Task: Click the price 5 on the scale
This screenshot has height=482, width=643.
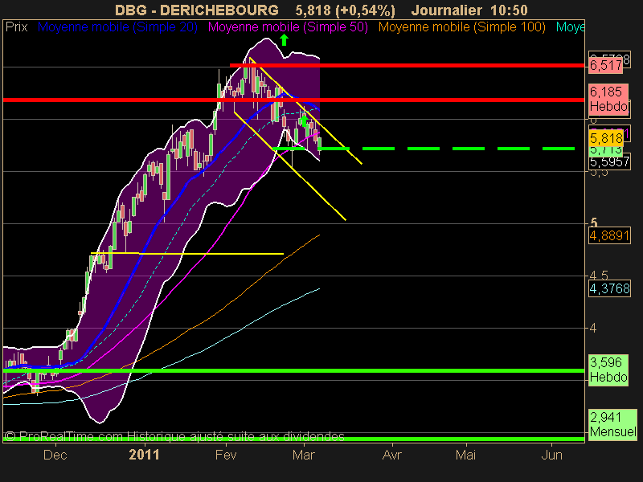Action: [x=593, y=223]
